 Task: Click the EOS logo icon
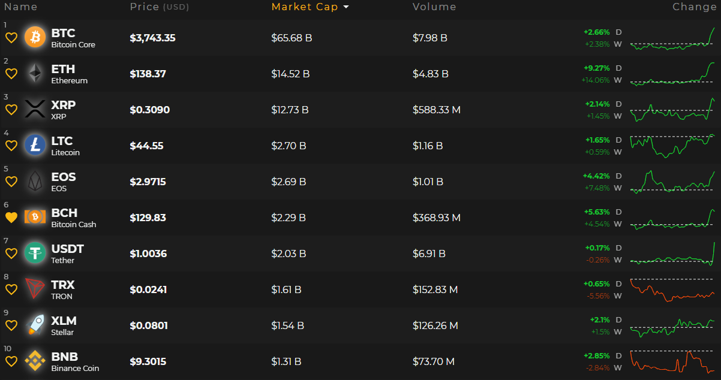[x=35, y=182]
